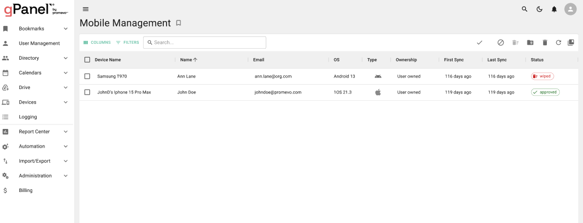Click the User Management person icon

pyautogui.click(x=6, y=43)
